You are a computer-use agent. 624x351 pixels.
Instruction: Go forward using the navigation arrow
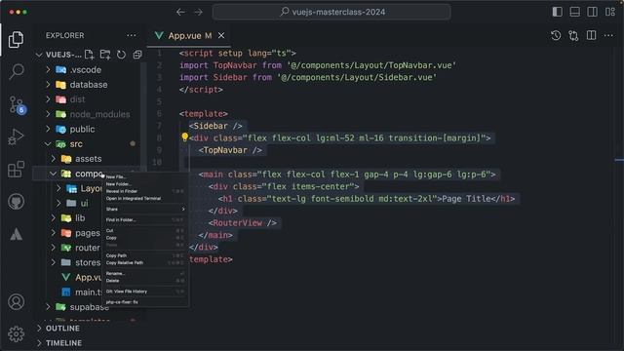click(198, 12)
